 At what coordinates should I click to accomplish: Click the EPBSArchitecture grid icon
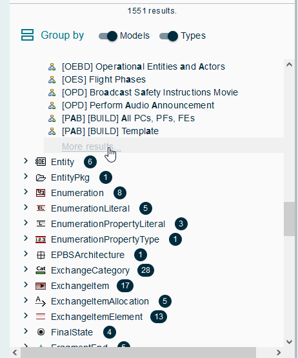[41, 255]
